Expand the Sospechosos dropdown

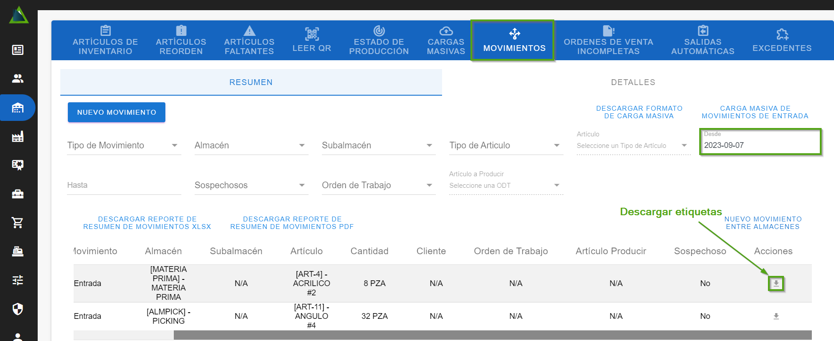coord(251,185)
